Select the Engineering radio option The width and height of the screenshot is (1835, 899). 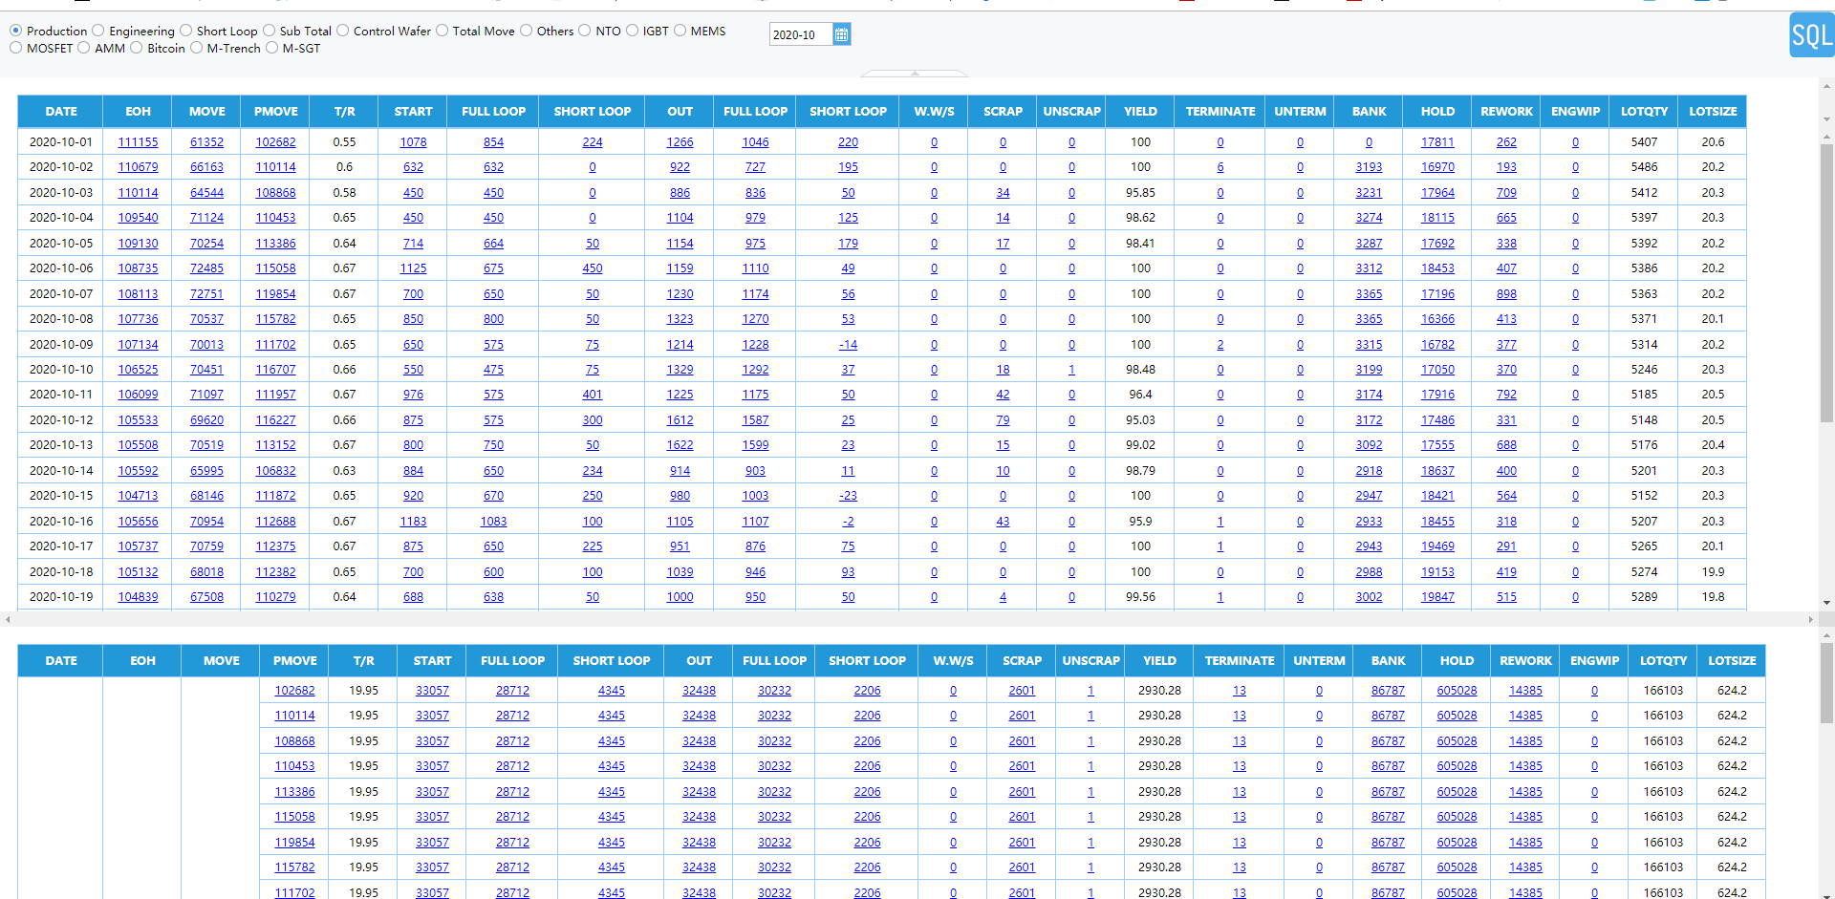(98, 31)
